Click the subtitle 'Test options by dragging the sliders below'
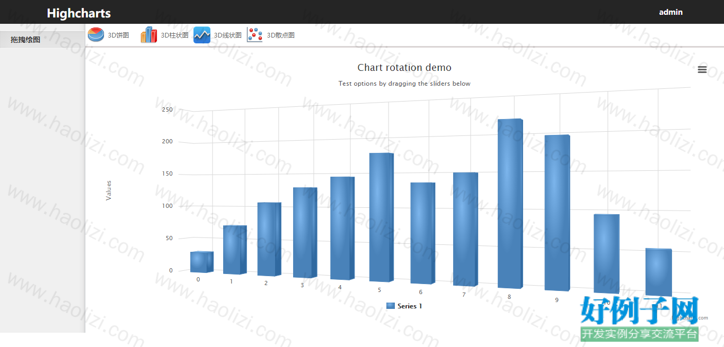Viewport: 724px width, 347px height. (404, 84)
